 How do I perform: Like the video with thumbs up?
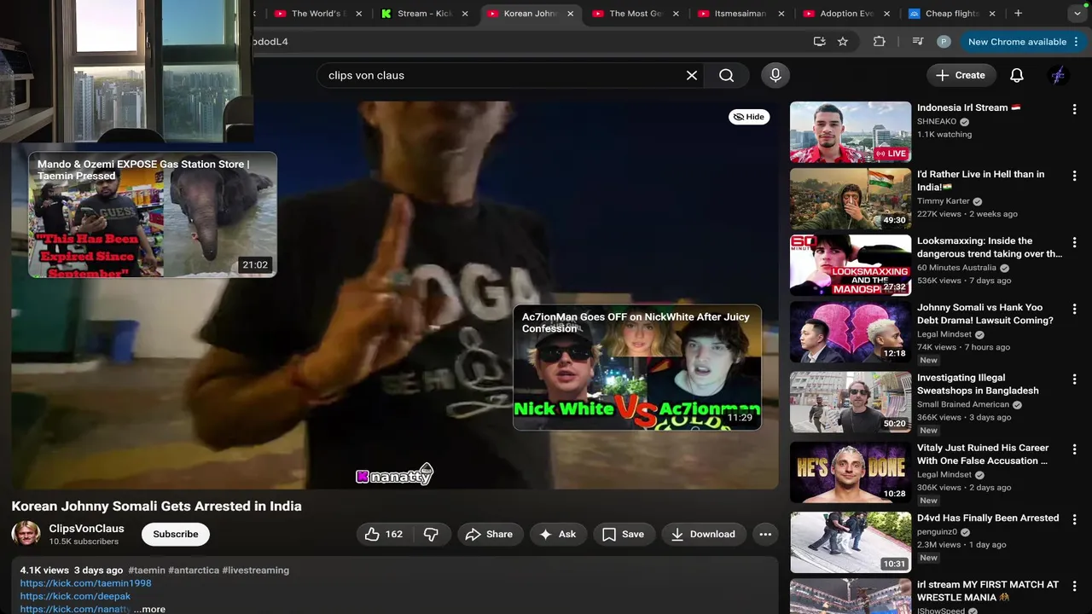pos(383,534)
